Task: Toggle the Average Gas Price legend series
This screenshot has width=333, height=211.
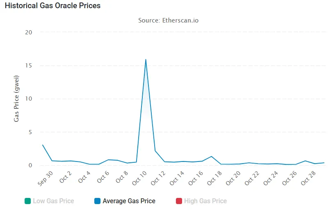Action: 129,201
